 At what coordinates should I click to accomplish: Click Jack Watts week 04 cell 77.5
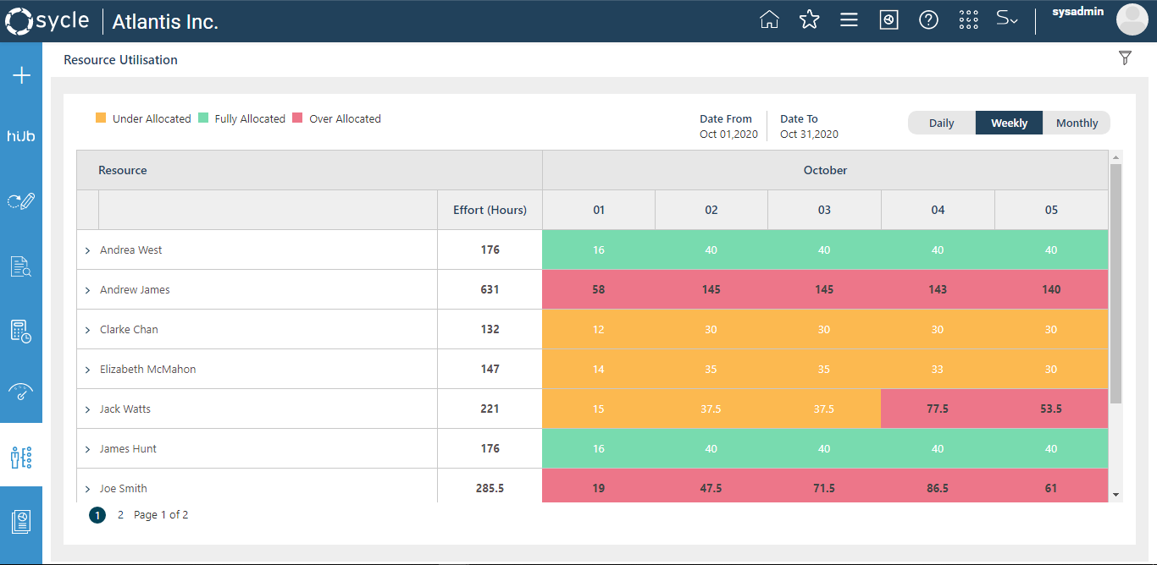[938, 409]
